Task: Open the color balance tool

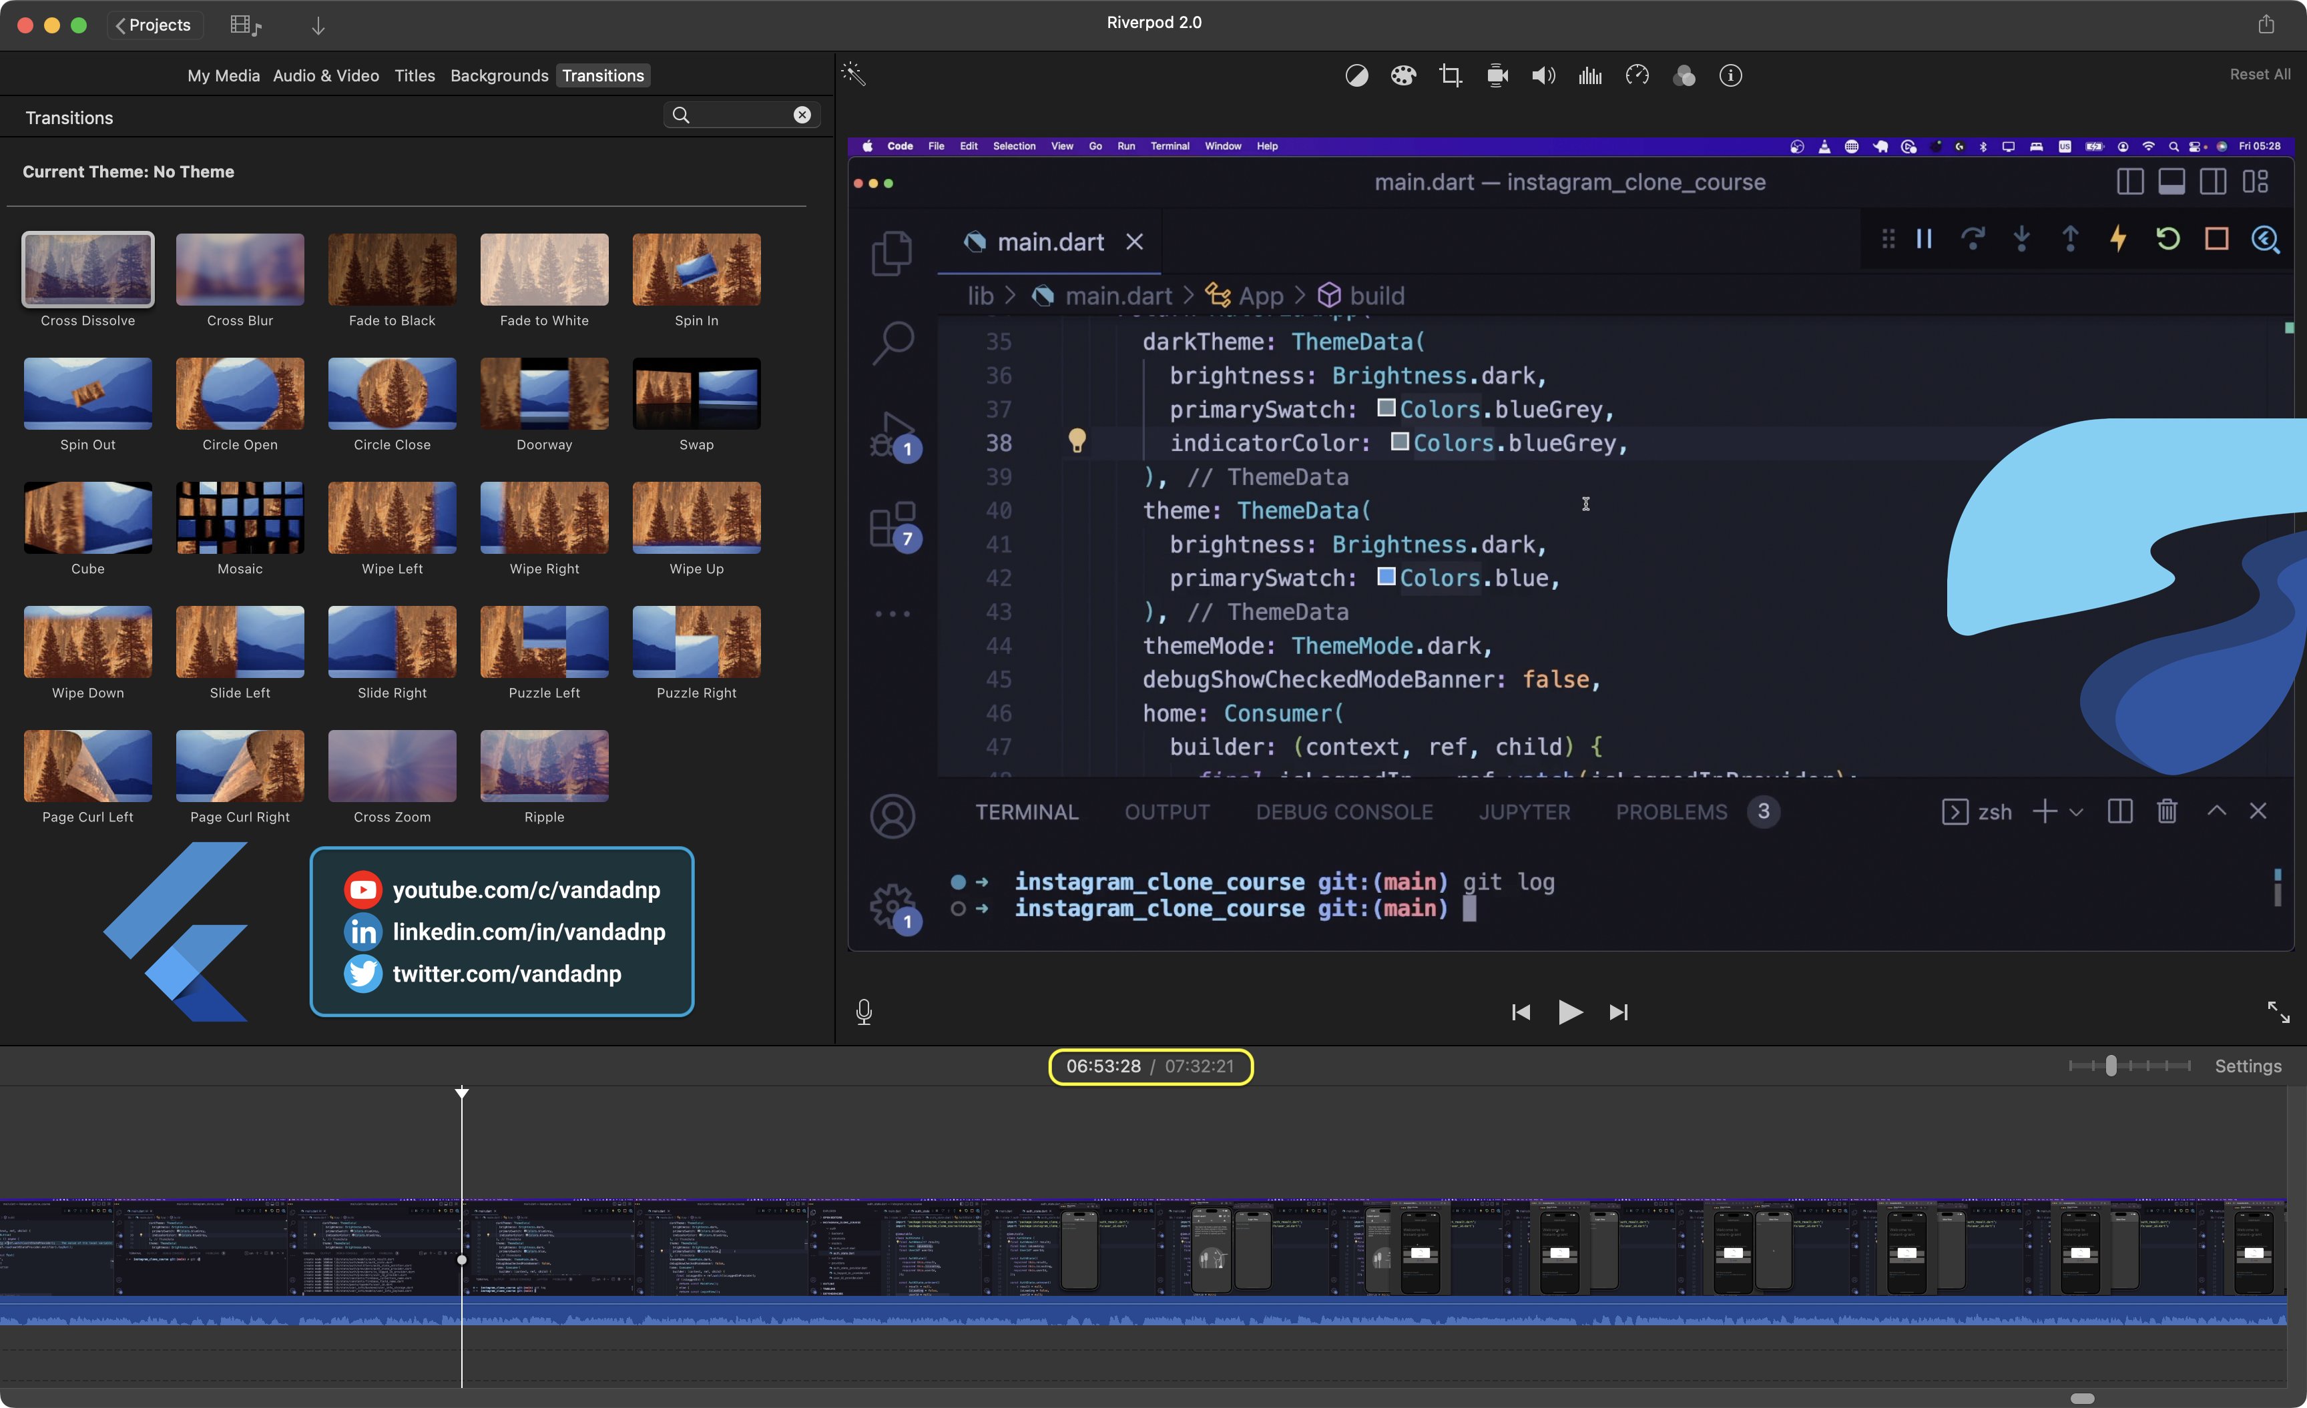Action: pyautogui.click(x=1356, y=76)
